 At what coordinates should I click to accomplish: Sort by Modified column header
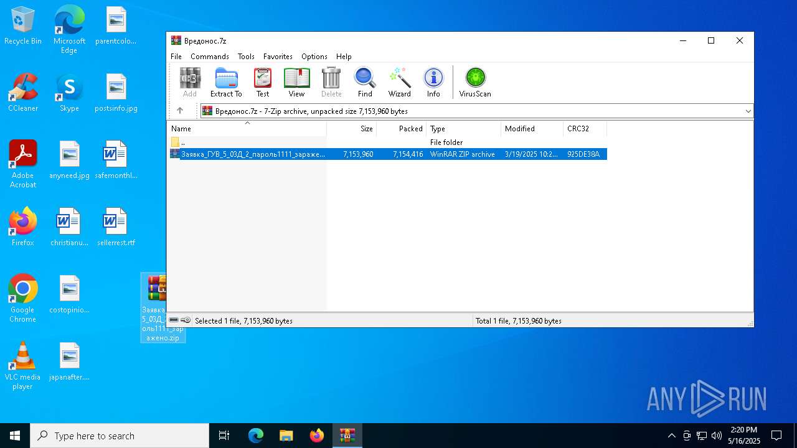[532, 129]
